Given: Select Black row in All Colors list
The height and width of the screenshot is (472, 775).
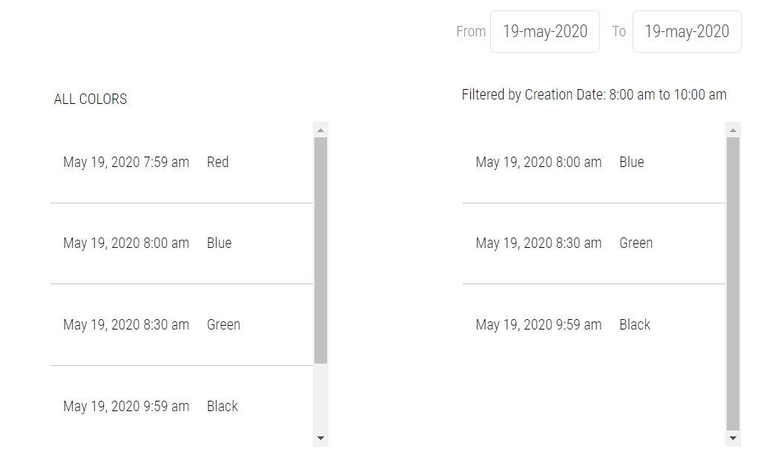Looking at the screenshot, I should [x=182, y=407].
